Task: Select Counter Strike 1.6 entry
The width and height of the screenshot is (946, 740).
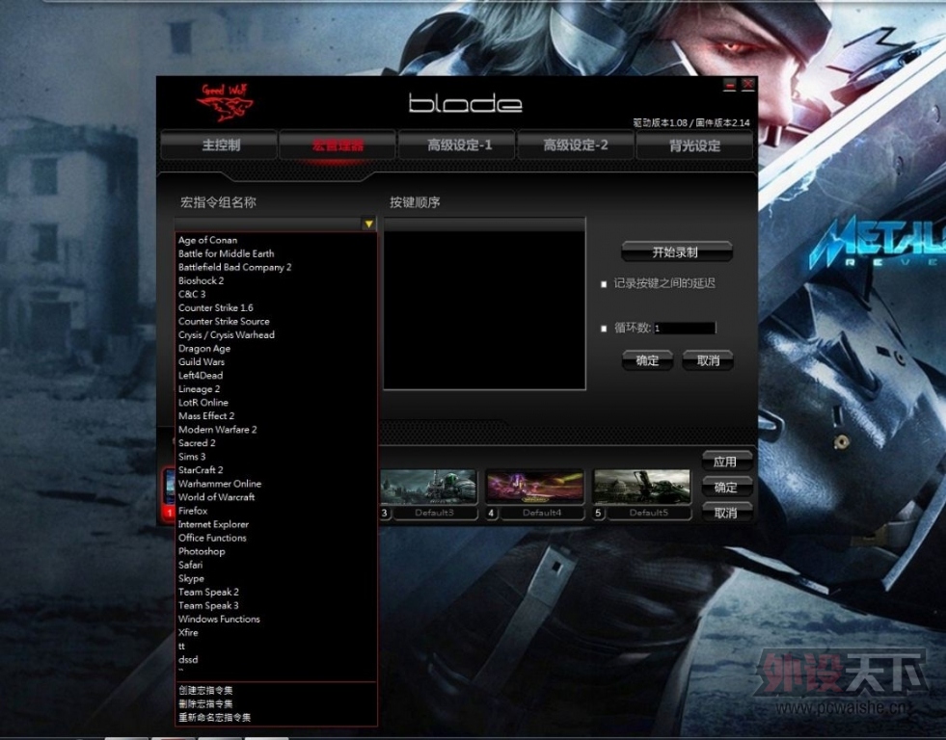Action: [215, 308]
